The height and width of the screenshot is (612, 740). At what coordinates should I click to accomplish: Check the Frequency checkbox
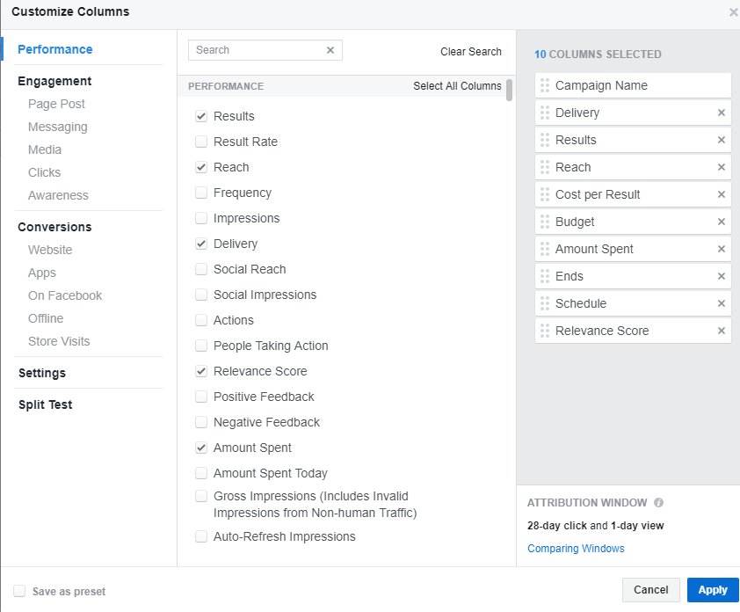coord(200,193)
